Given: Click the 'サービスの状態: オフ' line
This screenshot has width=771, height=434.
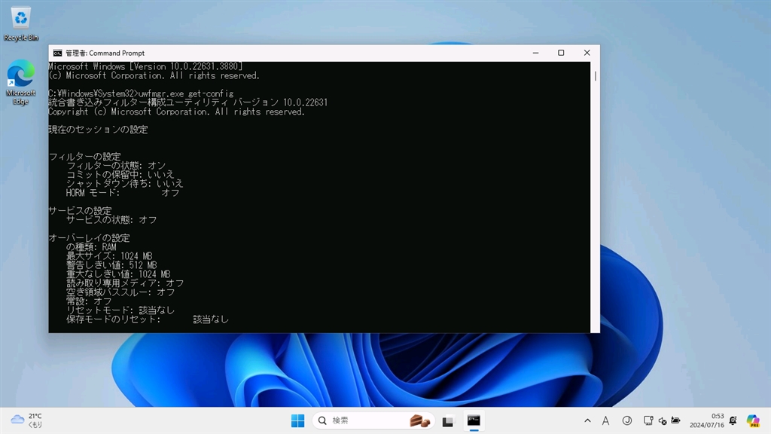Looking at the screenshot, I should 111,219.
